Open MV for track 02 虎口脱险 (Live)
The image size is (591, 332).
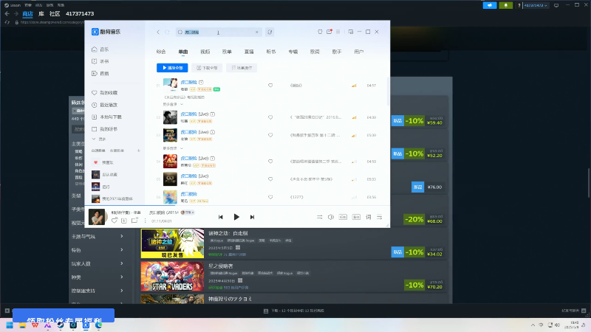point(213,114)
